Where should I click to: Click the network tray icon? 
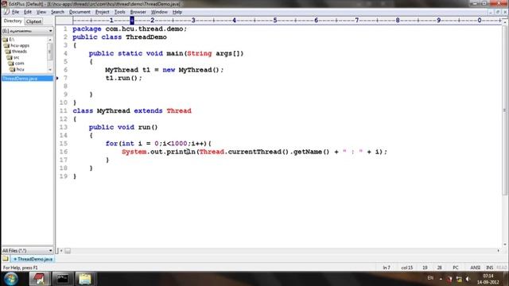[x=459, y=279]
